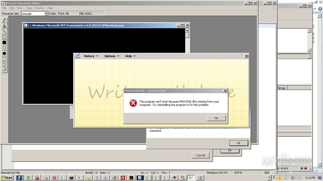Screen dimensions: 323x181
Task: Select the Hollow Ellipse tool
Action: pos(4,48)
